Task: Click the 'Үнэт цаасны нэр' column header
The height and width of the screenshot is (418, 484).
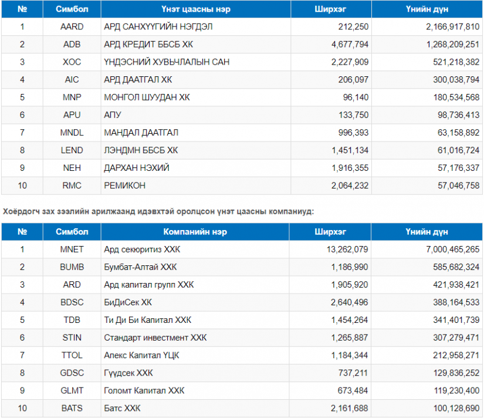Action: [196, 9]
